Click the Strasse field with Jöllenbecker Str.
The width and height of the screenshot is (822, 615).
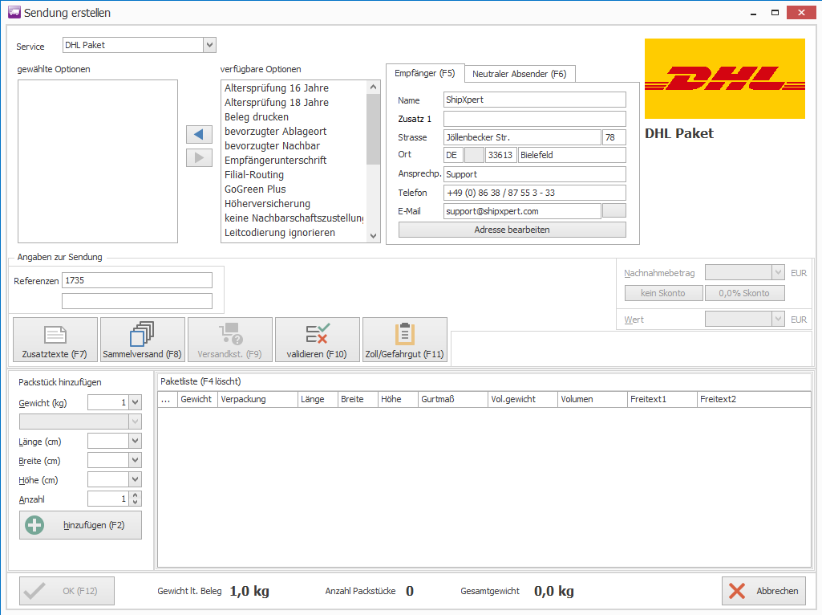[522, 137]
